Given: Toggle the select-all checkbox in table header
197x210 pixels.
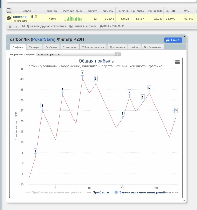Looking at the screenshot, I should click(x=9, y=11).
